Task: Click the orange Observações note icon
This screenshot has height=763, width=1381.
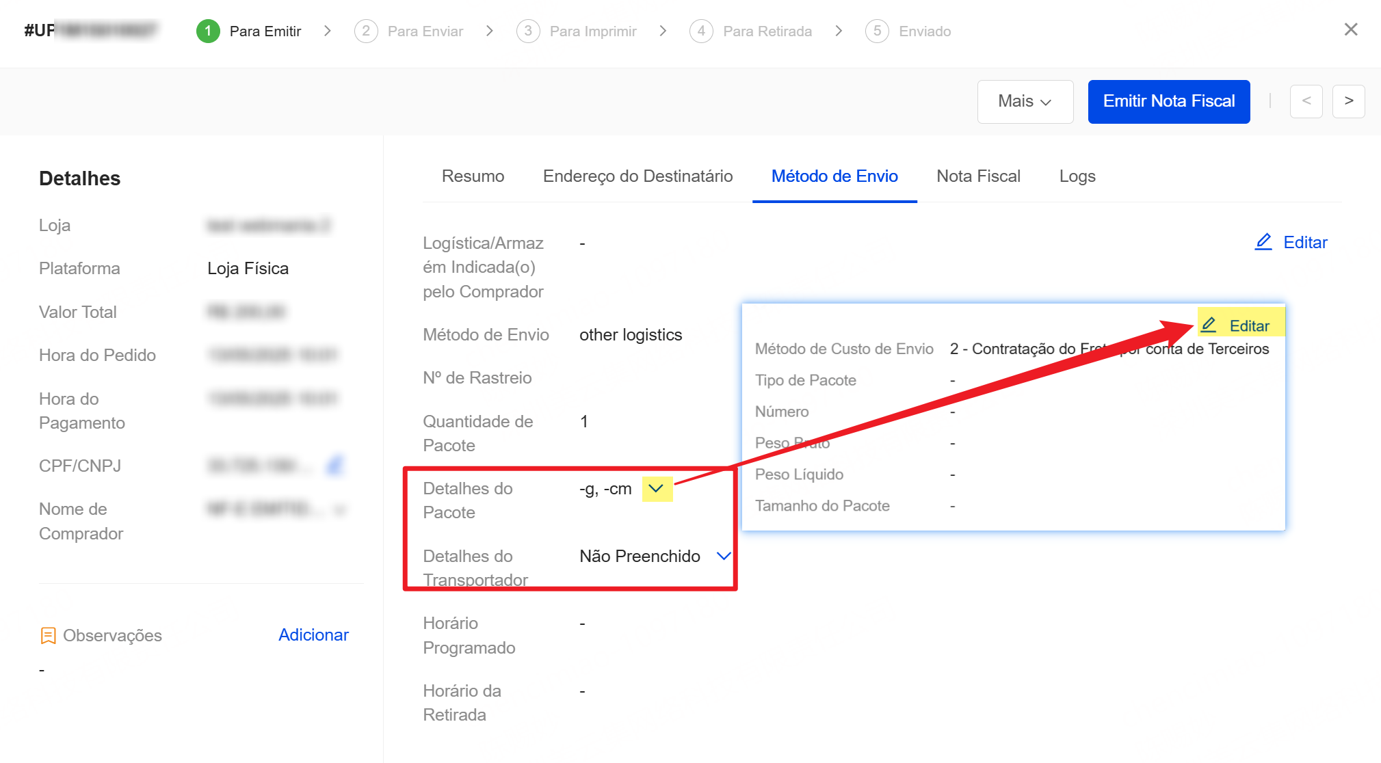Action: click(48, 636)
